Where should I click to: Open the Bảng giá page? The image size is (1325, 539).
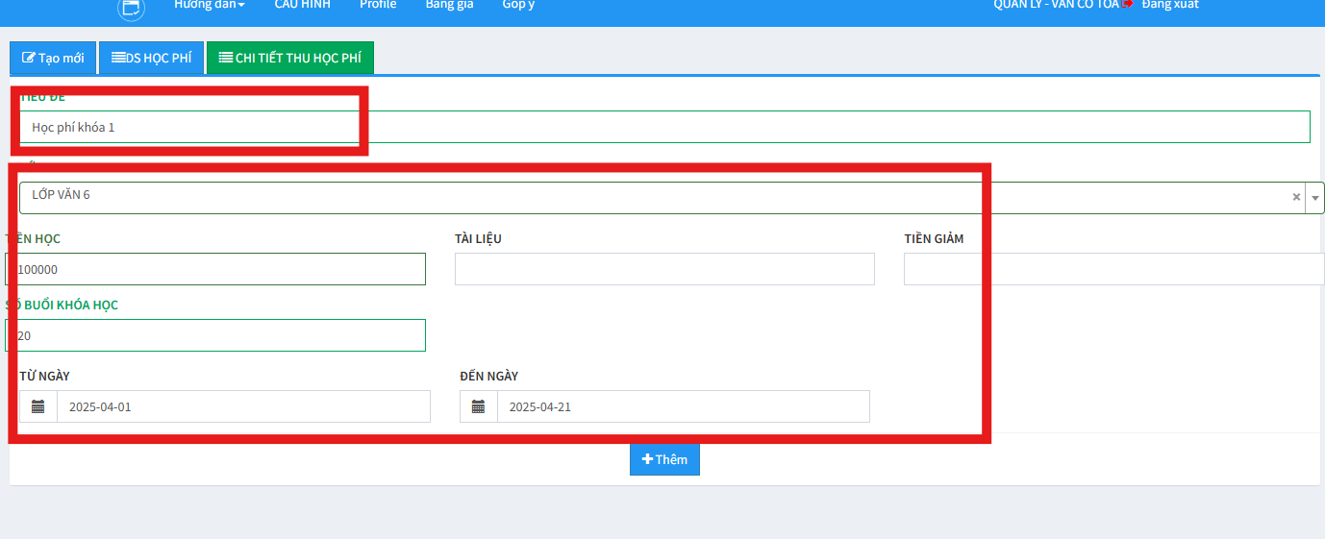(448, 5)
